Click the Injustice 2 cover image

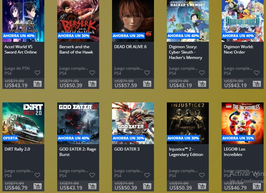coord(187,123)
